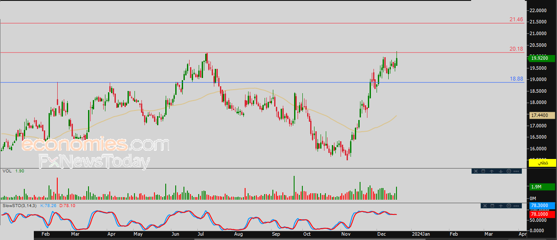Move the SlowSTO panel up
This screenshot has width=557, height=240.
tap(501, 206)
